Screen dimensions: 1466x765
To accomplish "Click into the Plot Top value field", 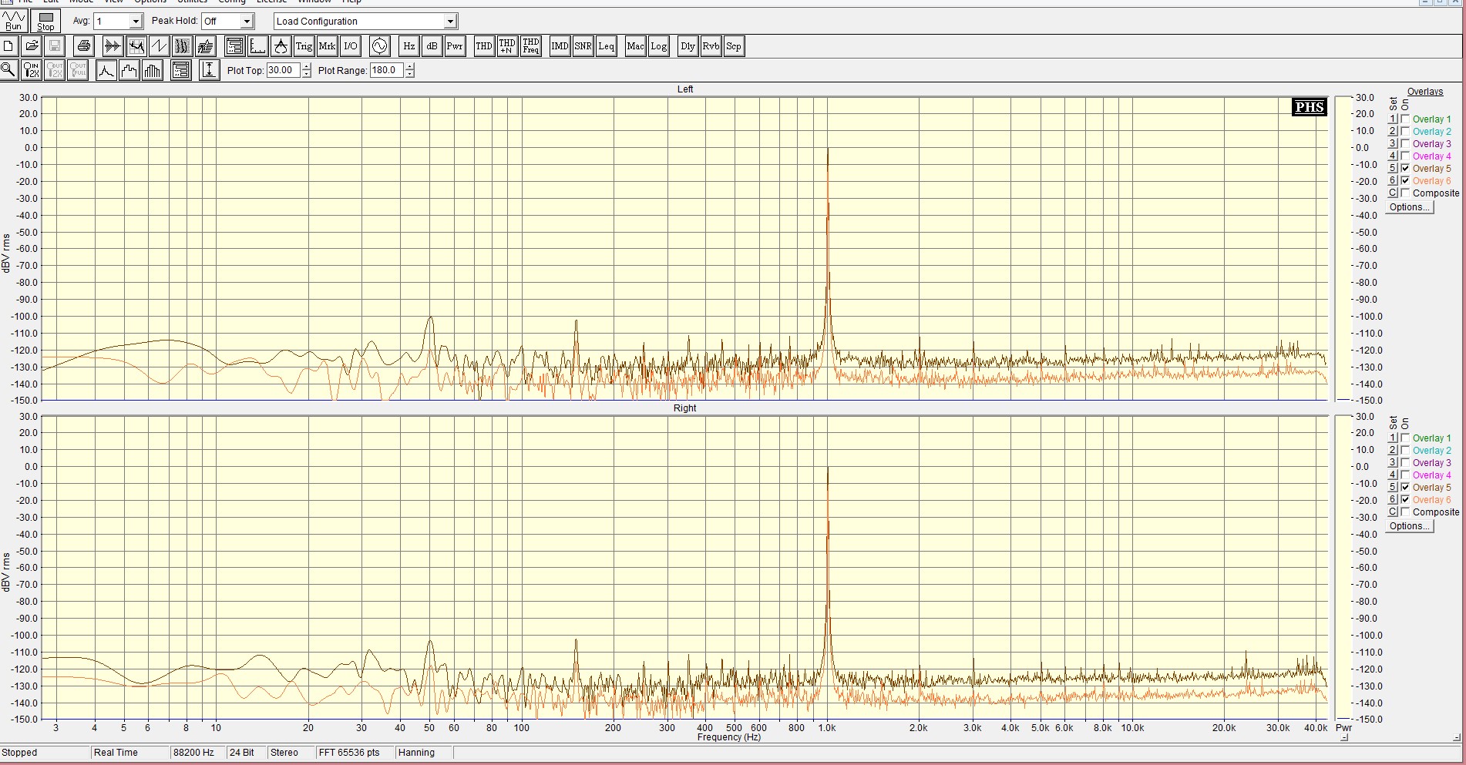I will pos(282,70).
